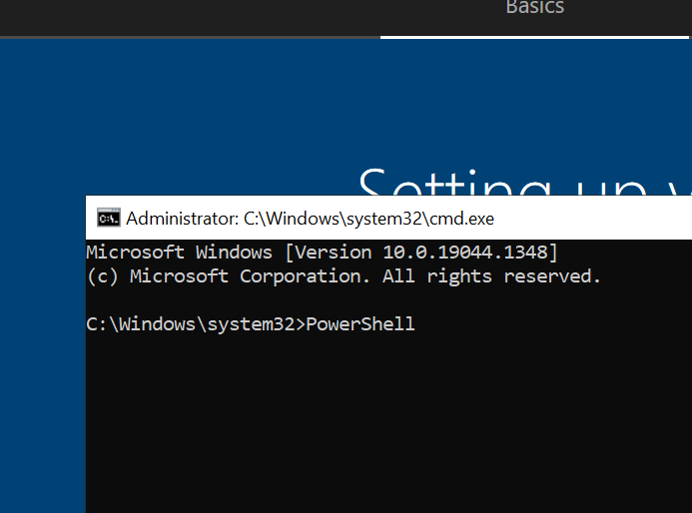Click dark header bar left of Basics
Image resolution: width=692 pixels, height=513 pixels.
pyautogui.click(x=190, y=16)
